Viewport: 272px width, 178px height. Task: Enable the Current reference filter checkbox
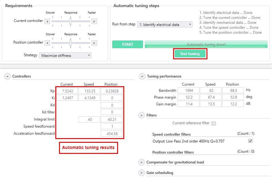(213, 123)
